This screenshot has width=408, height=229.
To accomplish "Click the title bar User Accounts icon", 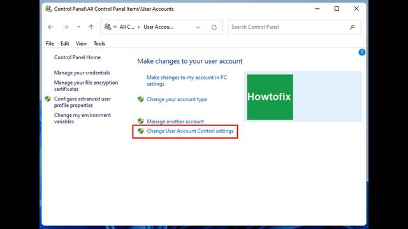I will (x=48, y=9).
